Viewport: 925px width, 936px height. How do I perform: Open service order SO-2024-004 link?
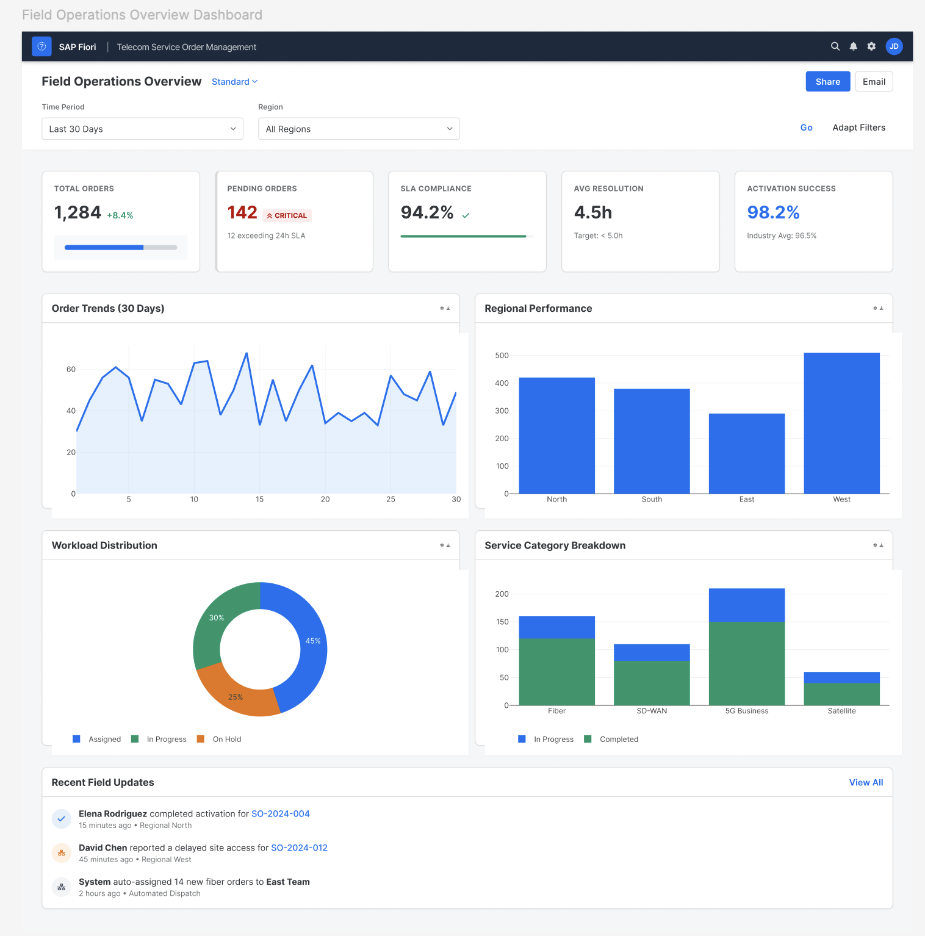coord(281,813)
